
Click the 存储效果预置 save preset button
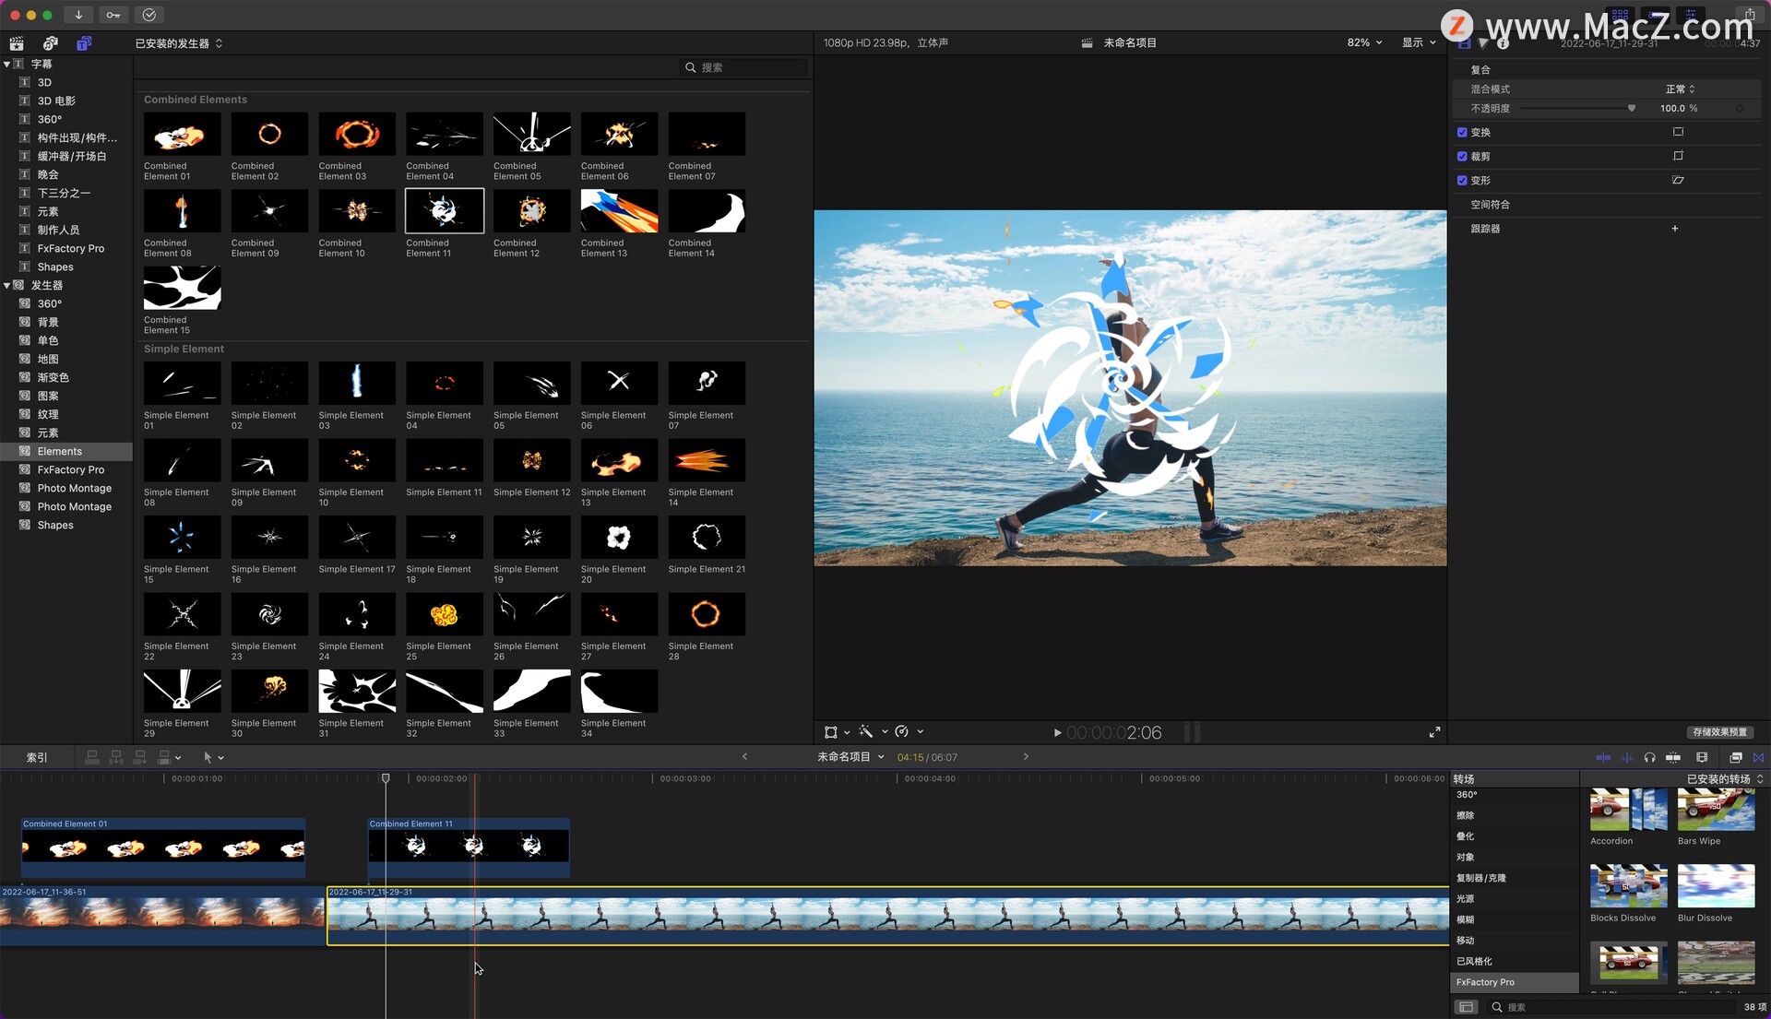point(1719,732)
